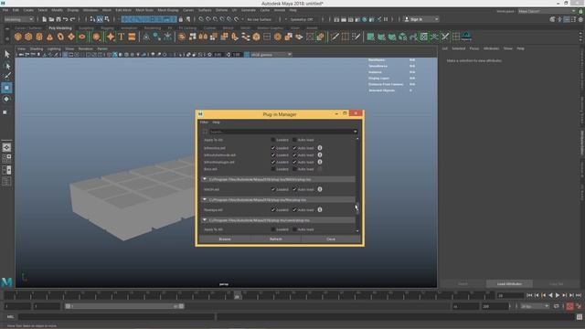Select the Paint Selection tool in toolbox
The height and width of the screenshot is (329, 585).
6,76
